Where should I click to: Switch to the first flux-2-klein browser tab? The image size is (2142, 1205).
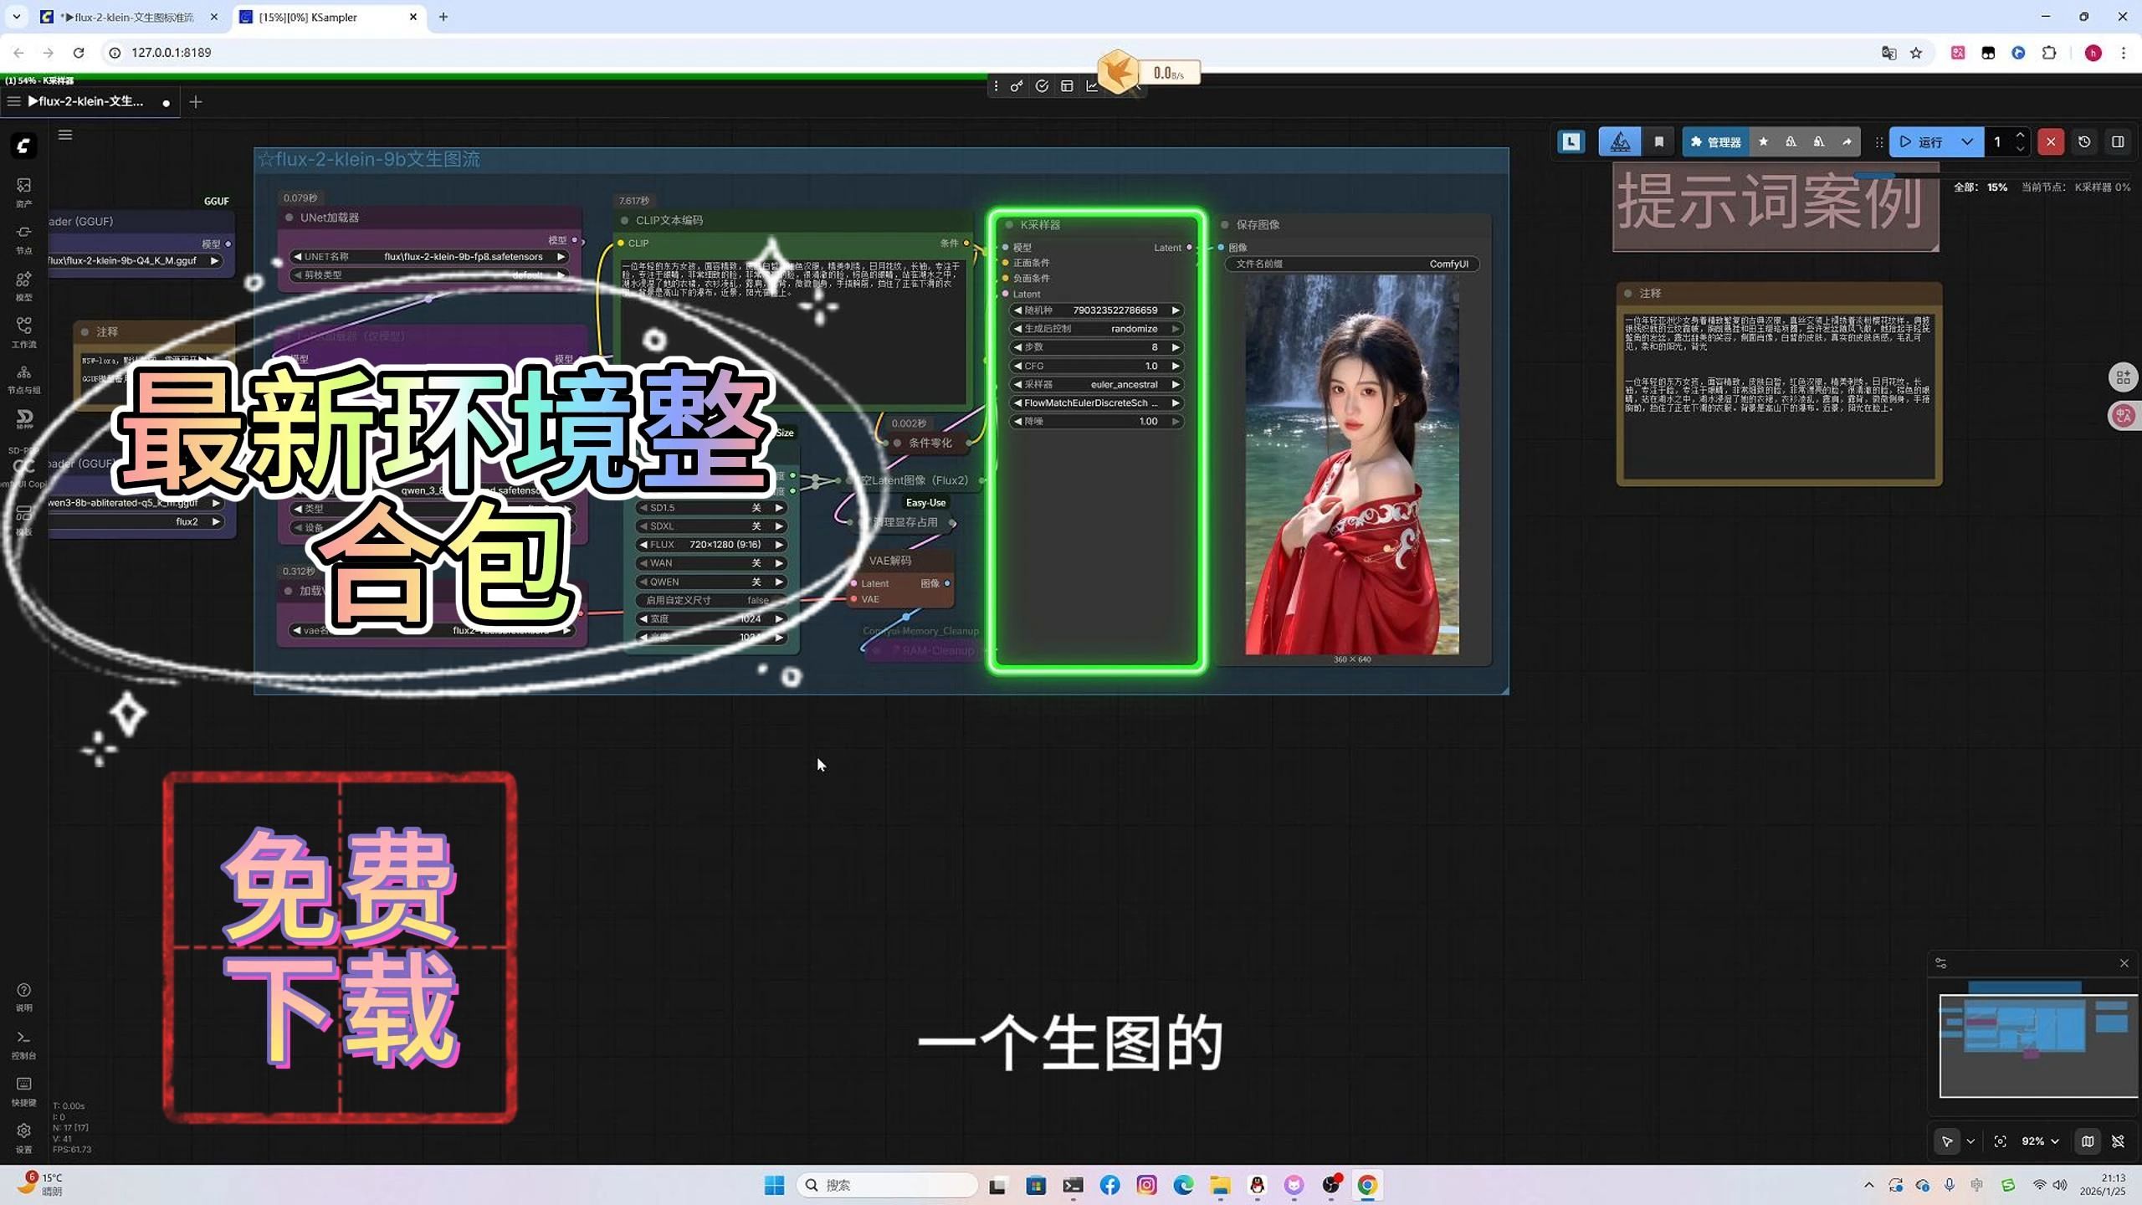tap(127, 17)
